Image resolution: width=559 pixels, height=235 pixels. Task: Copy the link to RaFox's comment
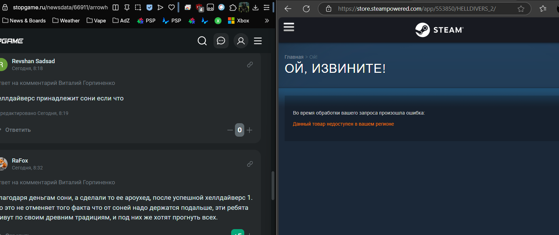point(250,164)
